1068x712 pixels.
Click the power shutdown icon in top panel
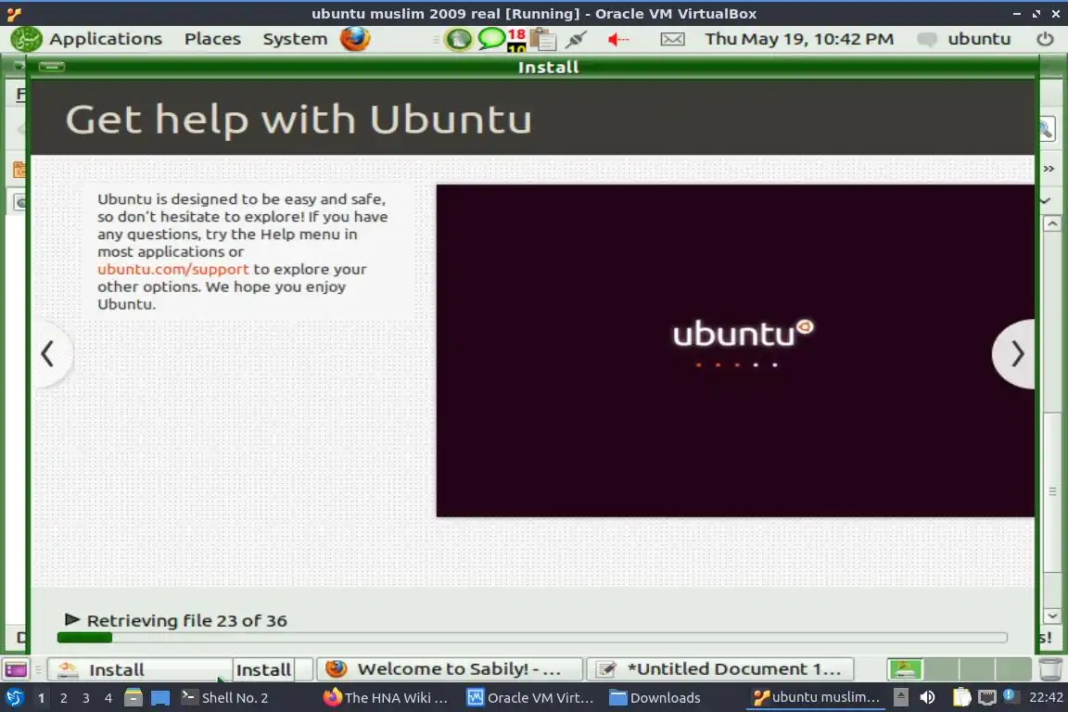(1045, 39)
